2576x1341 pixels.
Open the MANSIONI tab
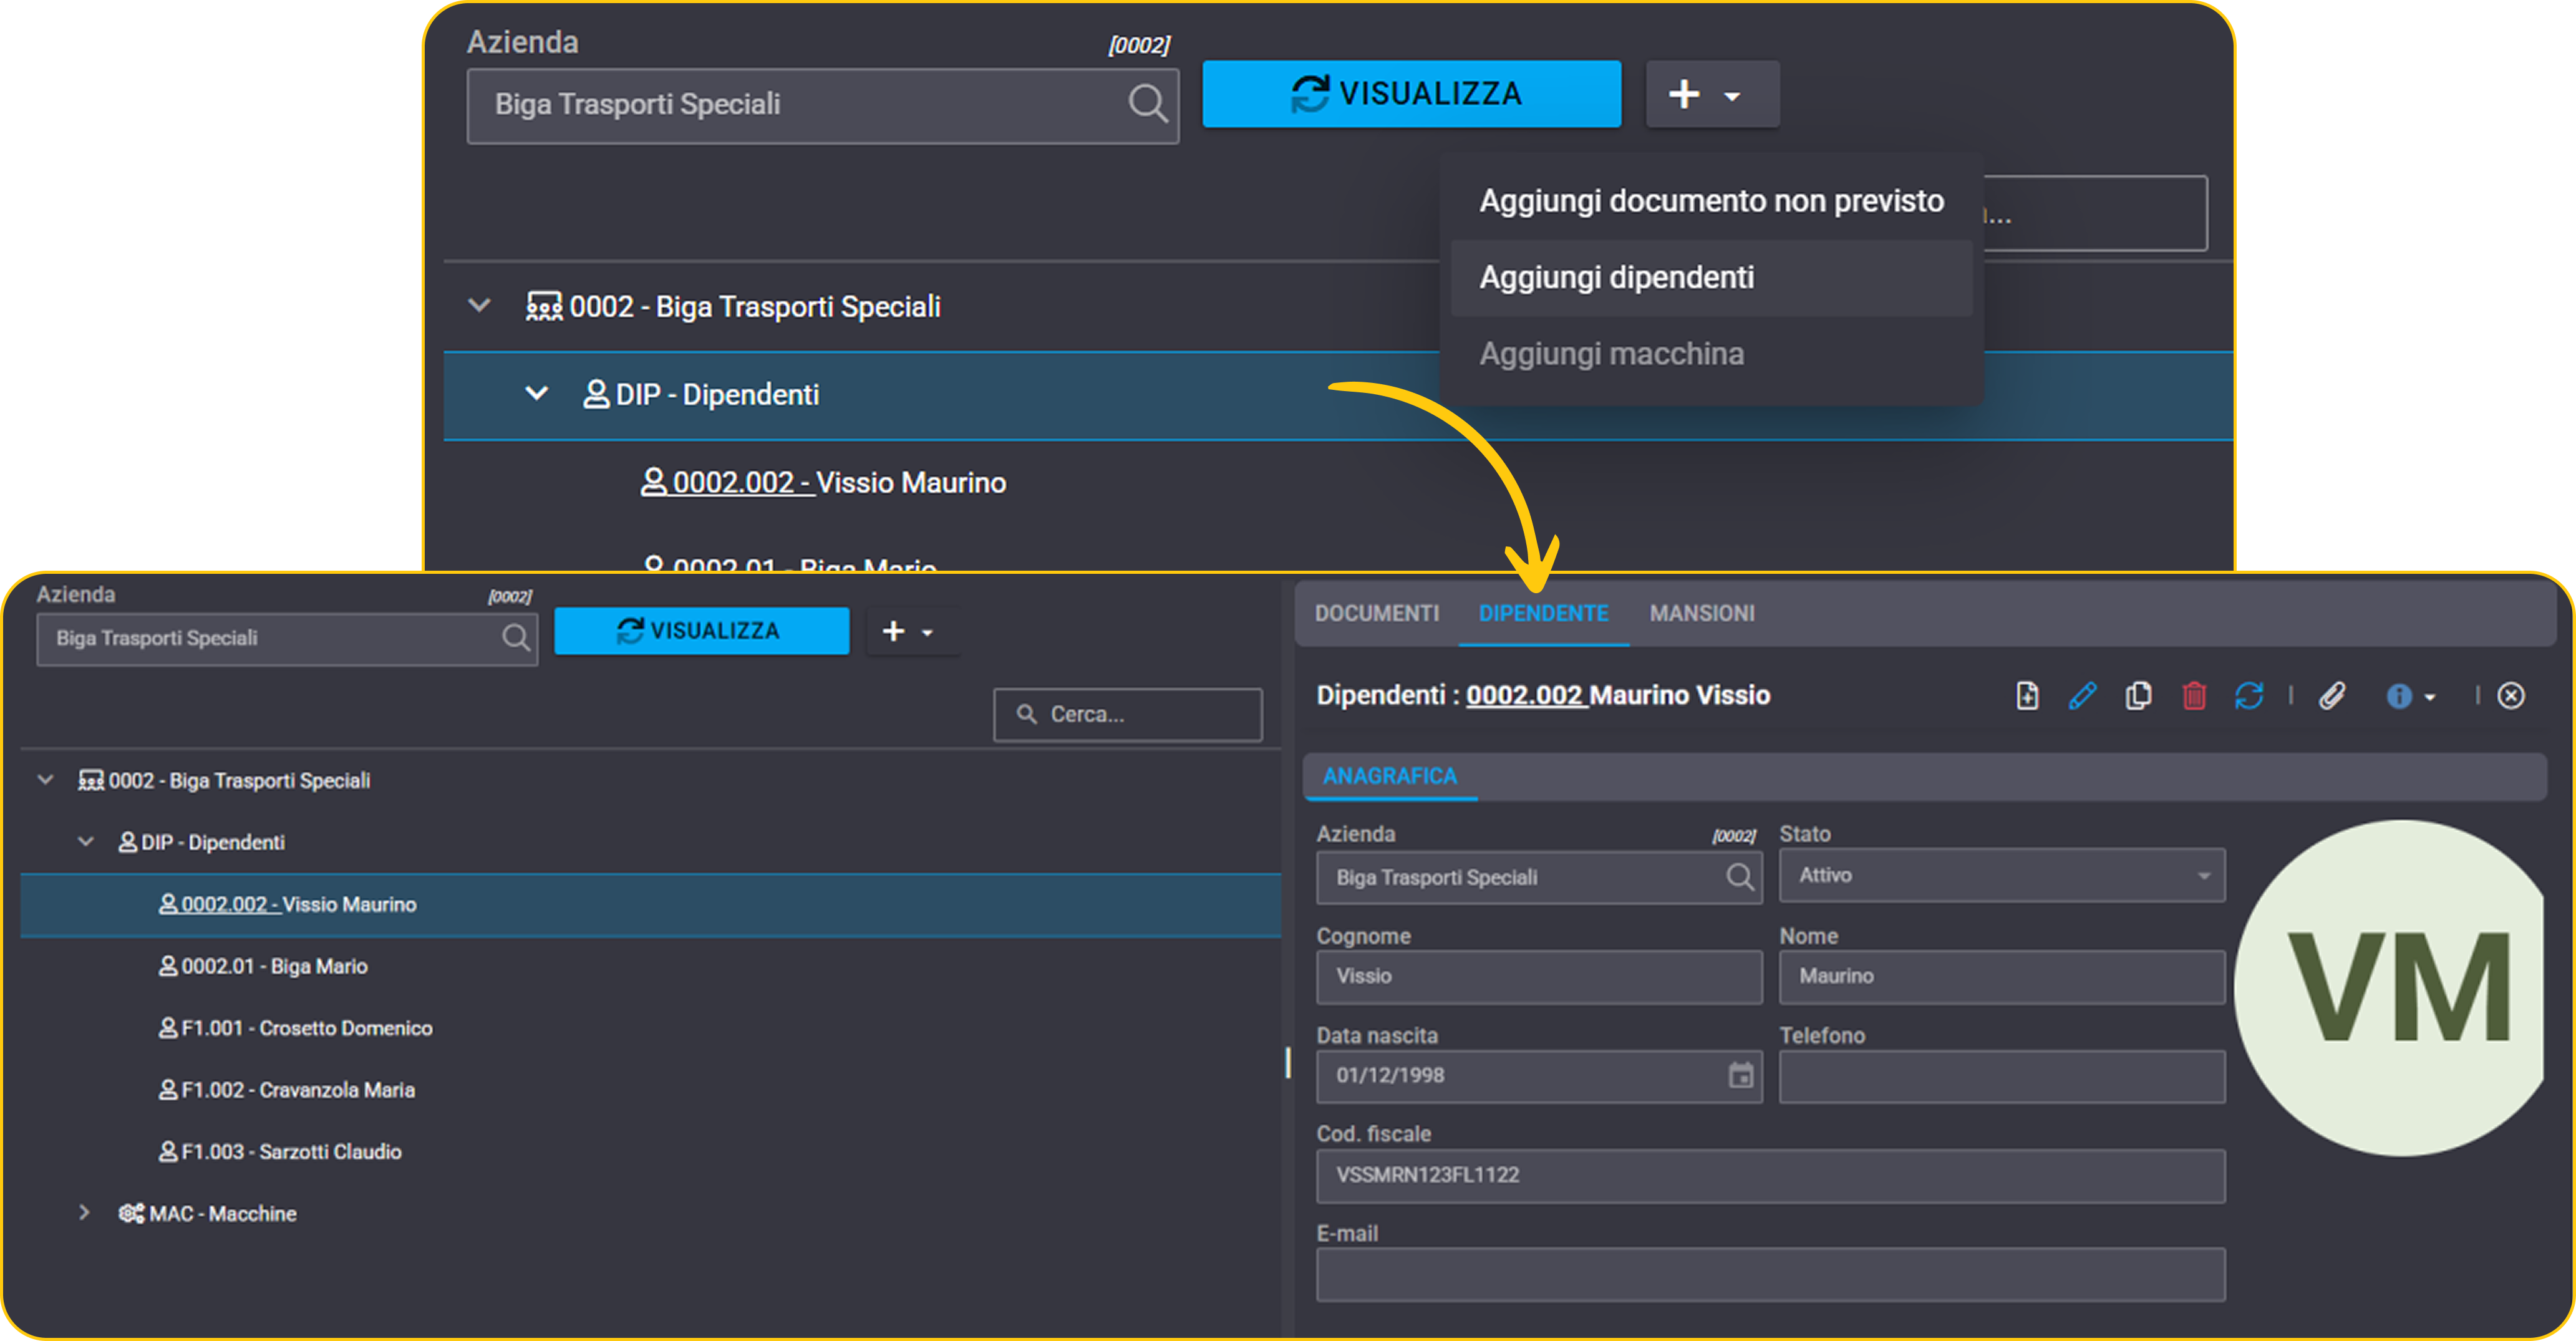[1702, 613]
